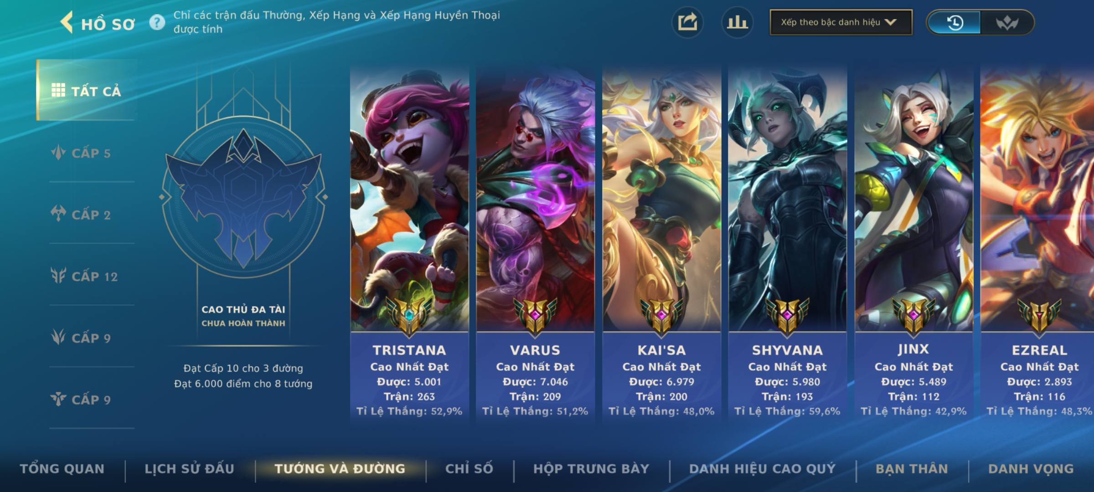The image size is (1094, 492).
Task: Open the Hộp Trưng Bày tab
Action: pos(591,469)
